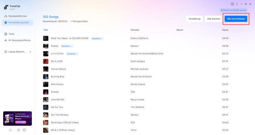Open the TuneFab Player promo banner

tap(18, 118)
